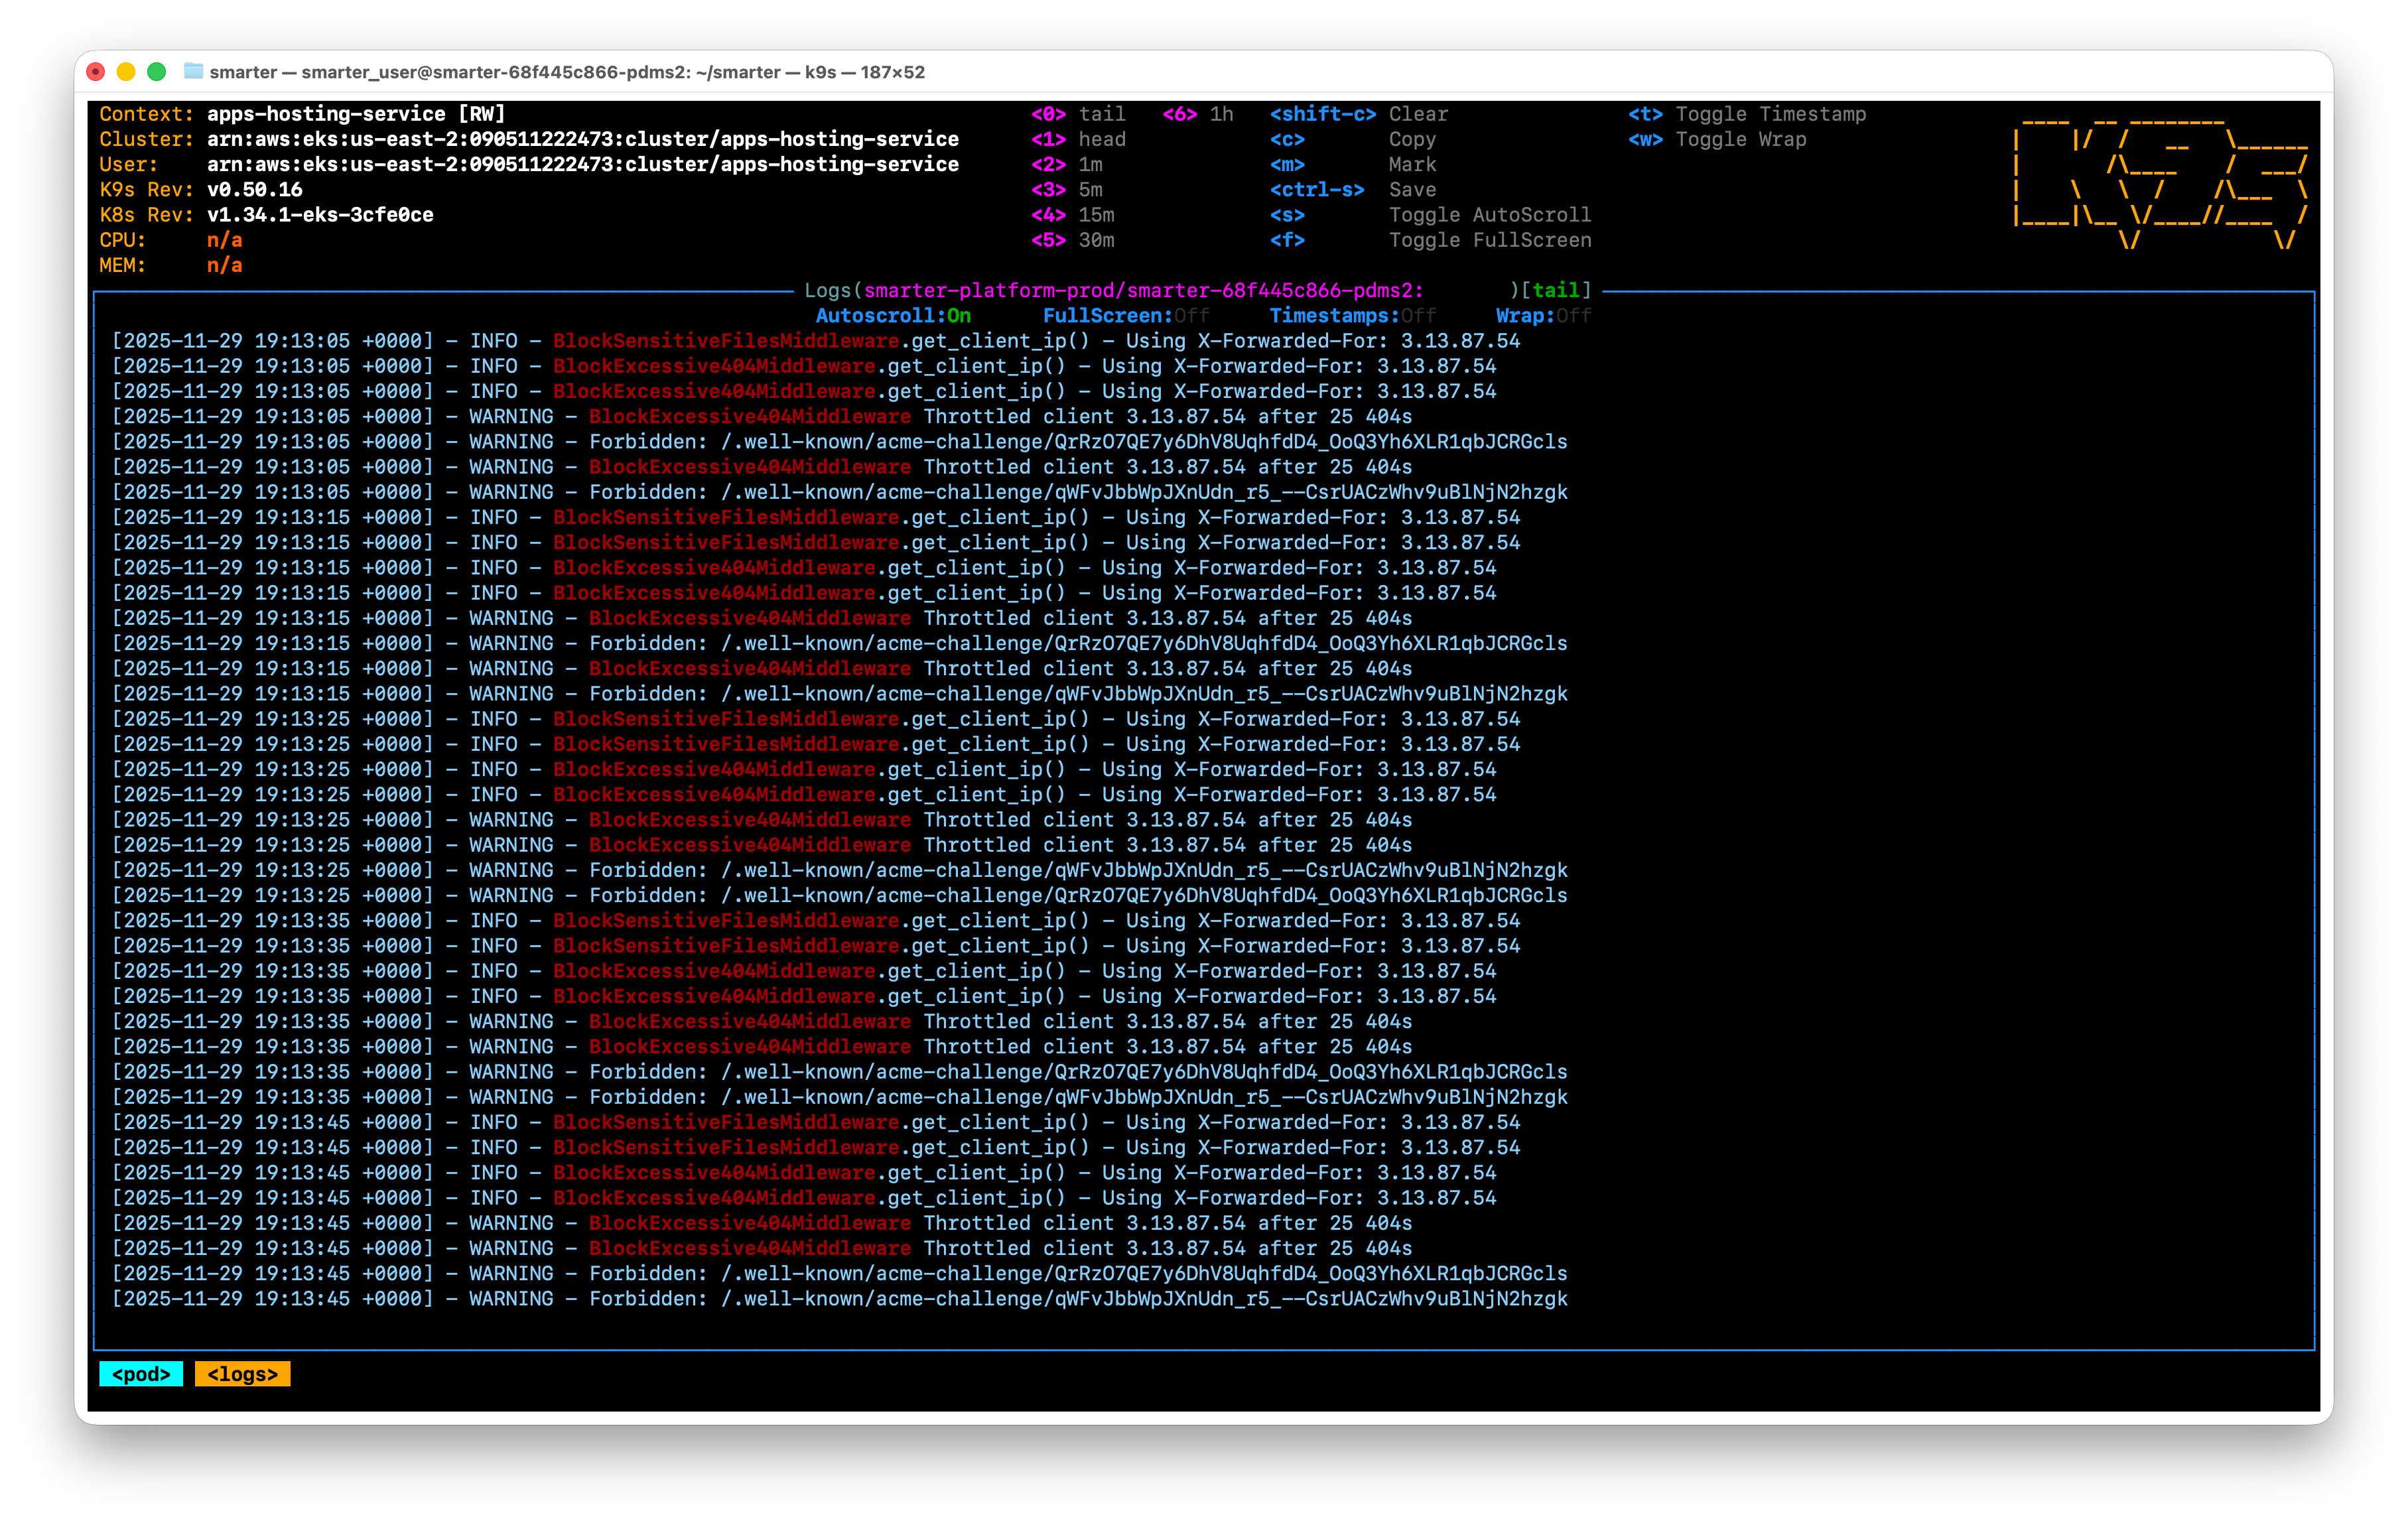2408x1523 pixels.
Task: Click the first 19:13:05 BlockSensitiveFilesMiddleware log line
Action: [816, 341]
